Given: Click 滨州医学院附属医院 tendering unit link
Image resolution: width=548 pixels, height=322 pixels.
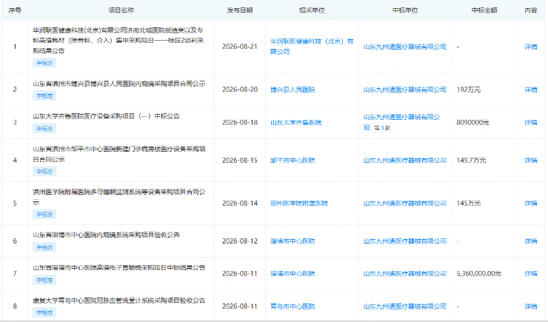Looking at the screenshot, I should point(299,204).
